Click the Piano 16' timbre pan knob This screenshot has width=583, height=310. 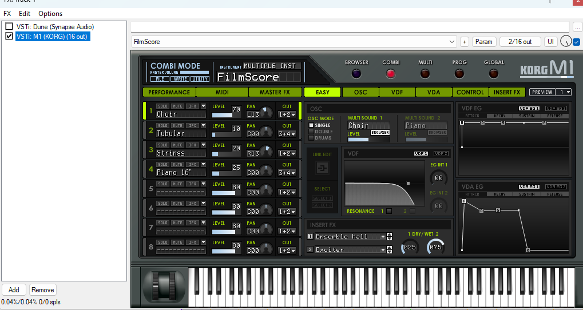[266, 171]
